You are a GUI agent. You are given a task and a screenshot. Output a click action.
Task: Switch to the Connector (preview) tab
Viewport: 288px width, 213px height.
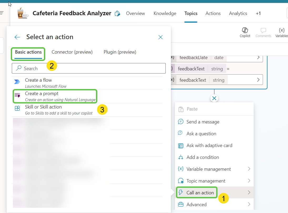pyautogui.click(x=72, y=52)
